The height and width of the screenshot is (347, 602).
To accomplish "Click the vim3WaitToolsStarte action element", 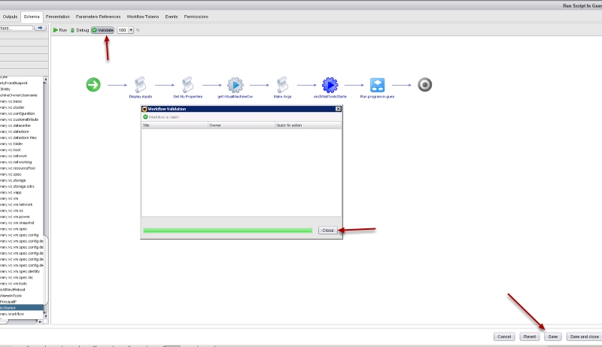I will (x=330, y=84).
